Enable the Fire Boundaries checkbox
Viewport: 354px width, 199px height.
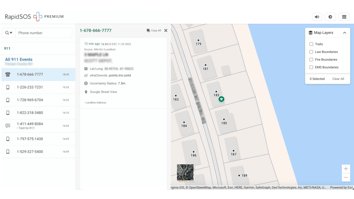(311, 60)
